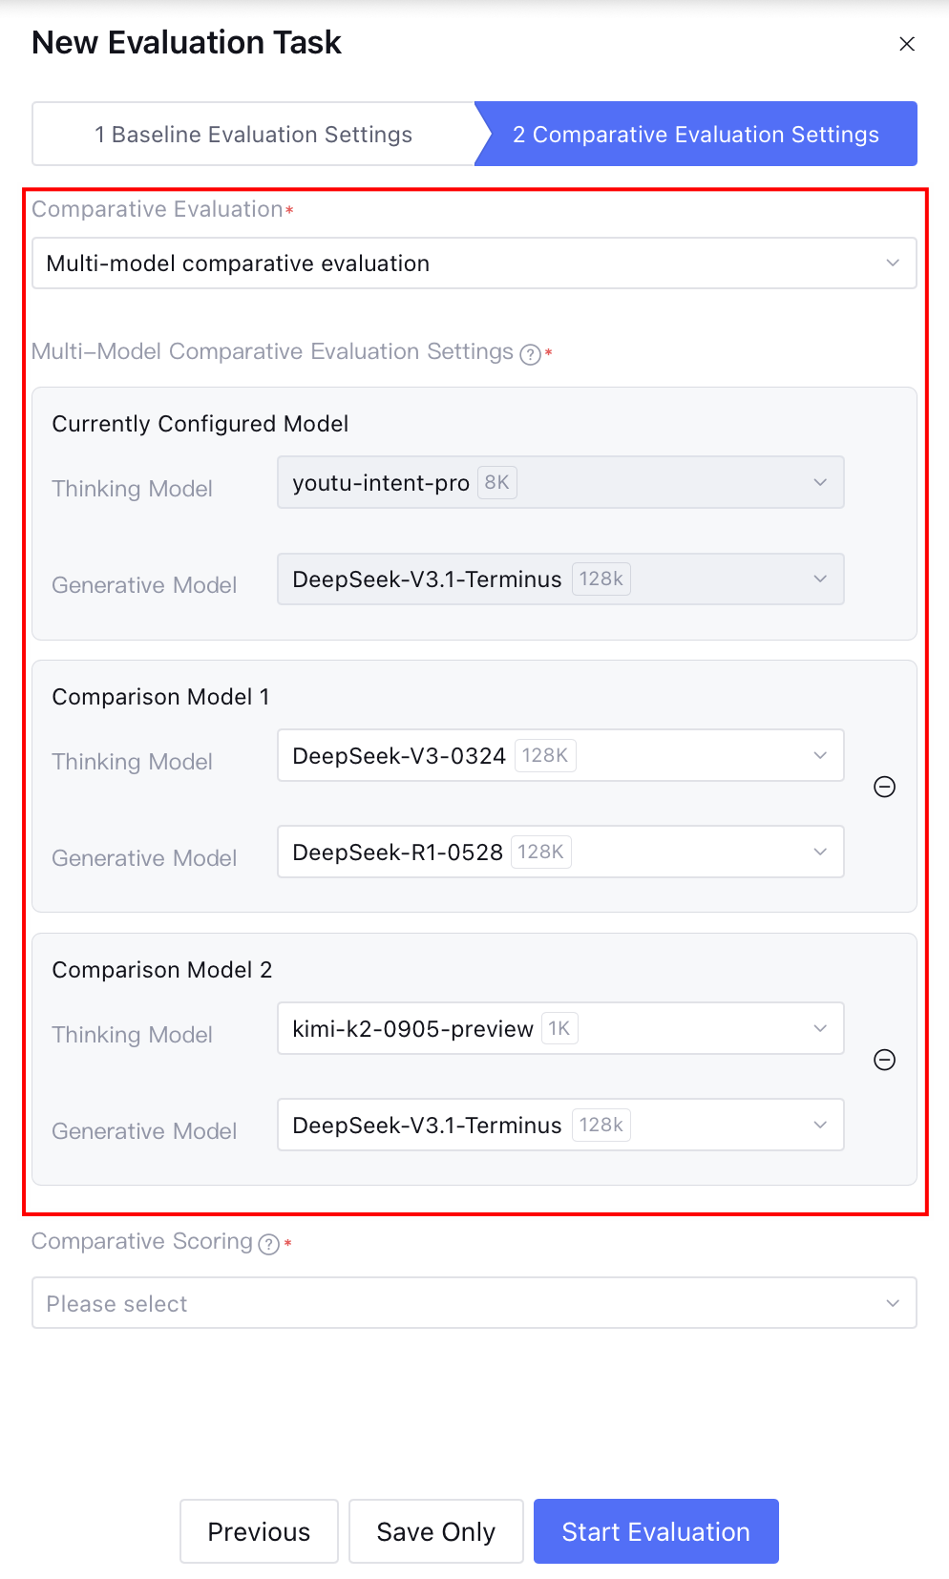This screenshot has height=1579, width=949.
Task: Click the Save Only button
Action: pyautogui.click(x=435, y=1531)
